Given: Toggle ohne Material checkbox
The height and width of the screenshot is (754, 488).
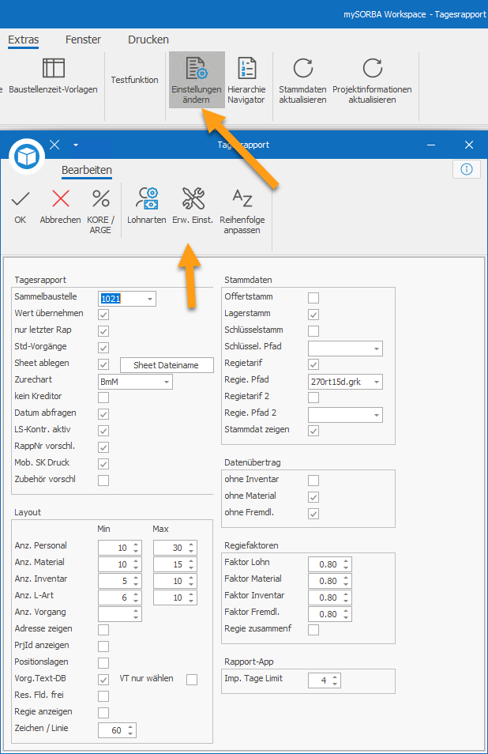Looking at the screenshot, I should tap(313, 496).
